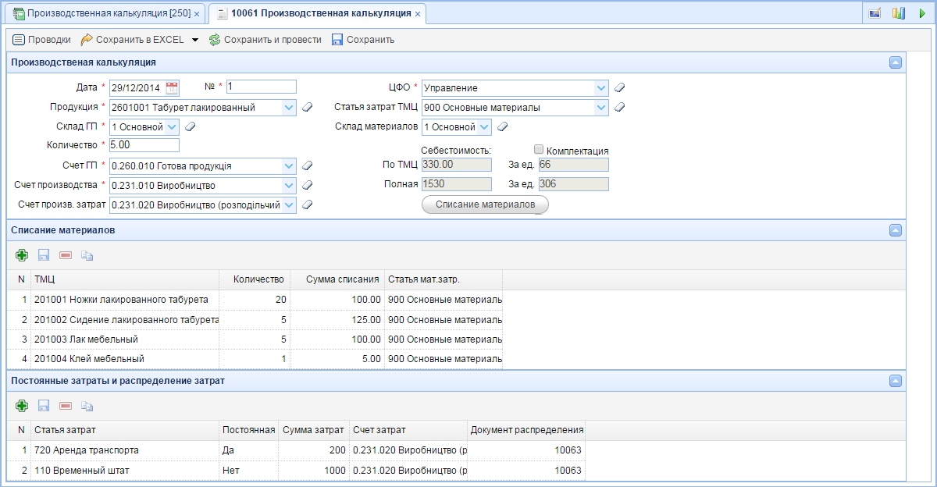The image size is (937, 487).
Task: Click Сохранить и провести
Action: click(265, 39)
